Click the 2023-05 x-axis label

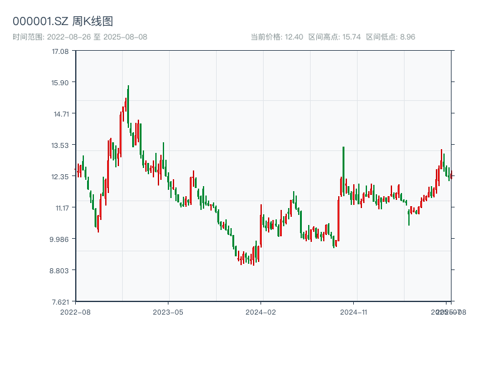click(x=168, y=312)
